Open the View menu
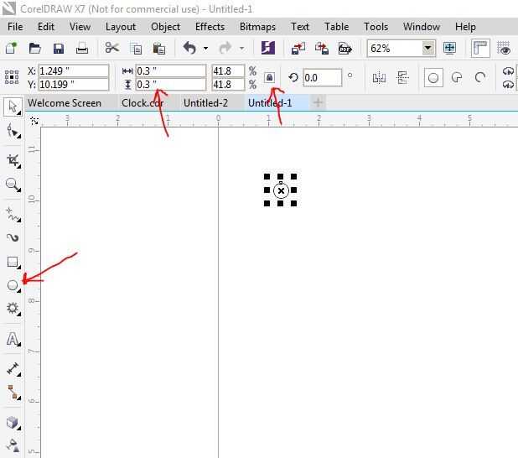The height and width of the screenshot is (458, 518). click(x=80, y=27)
